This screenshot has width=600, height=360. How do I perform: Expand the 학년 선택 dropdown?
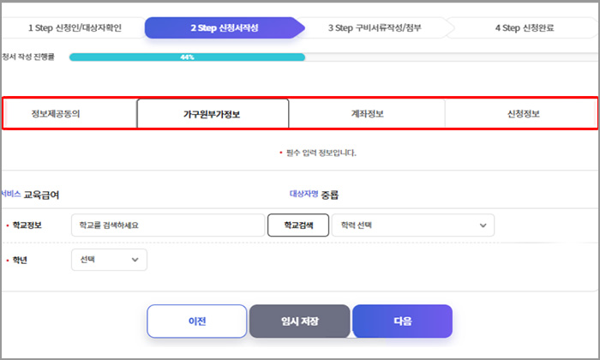tap(109, 260)
